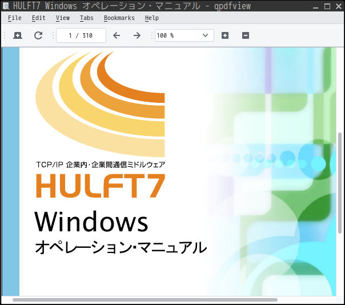
Task: Click the 'Windows' heading on the page
Action: click(x=91, y=222)
